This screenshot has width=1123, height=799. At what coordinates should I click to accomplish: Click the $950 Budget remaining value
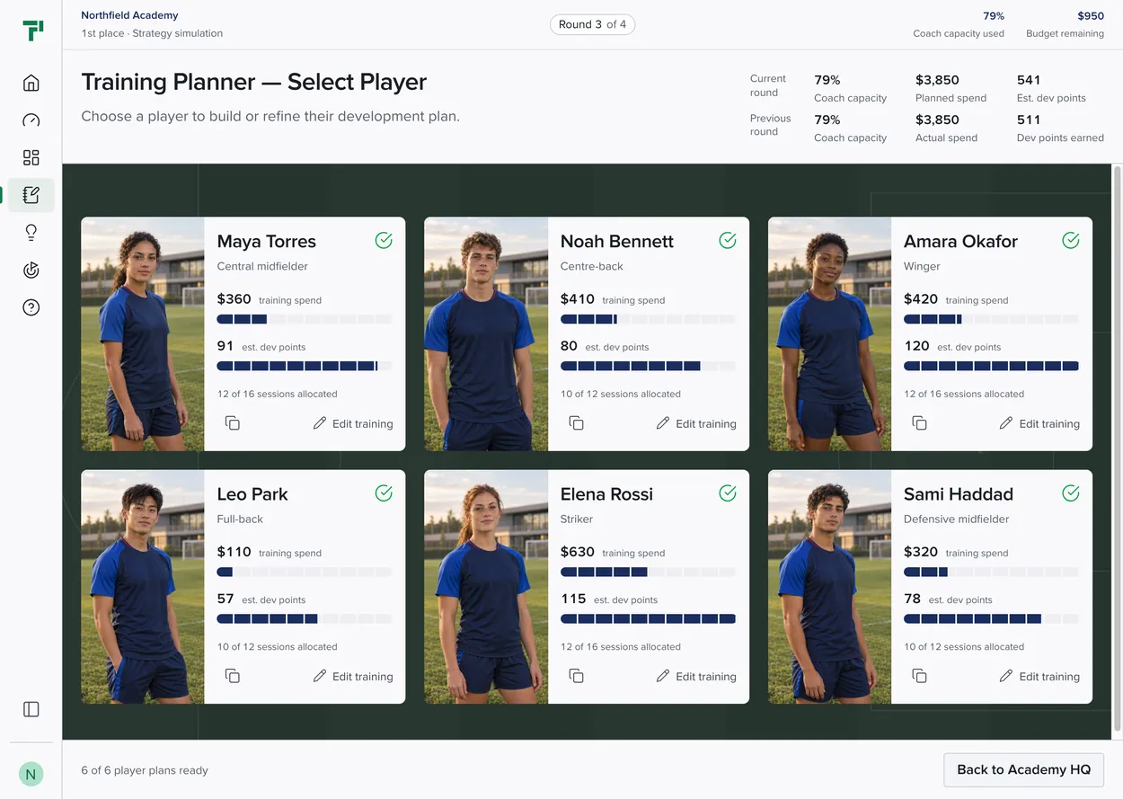click(1091, 15)
